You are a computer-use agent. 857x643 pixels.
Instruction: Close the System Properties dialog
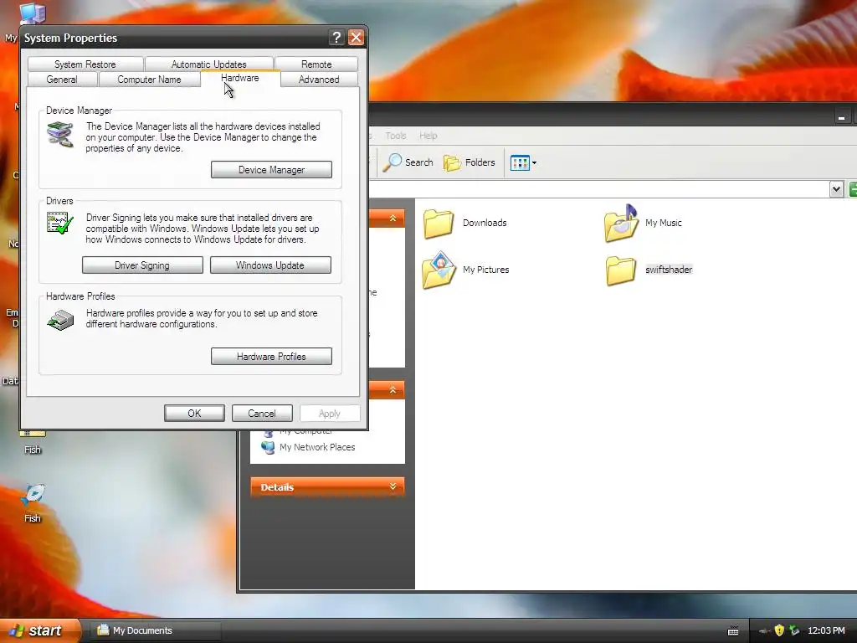pos(356,37)
